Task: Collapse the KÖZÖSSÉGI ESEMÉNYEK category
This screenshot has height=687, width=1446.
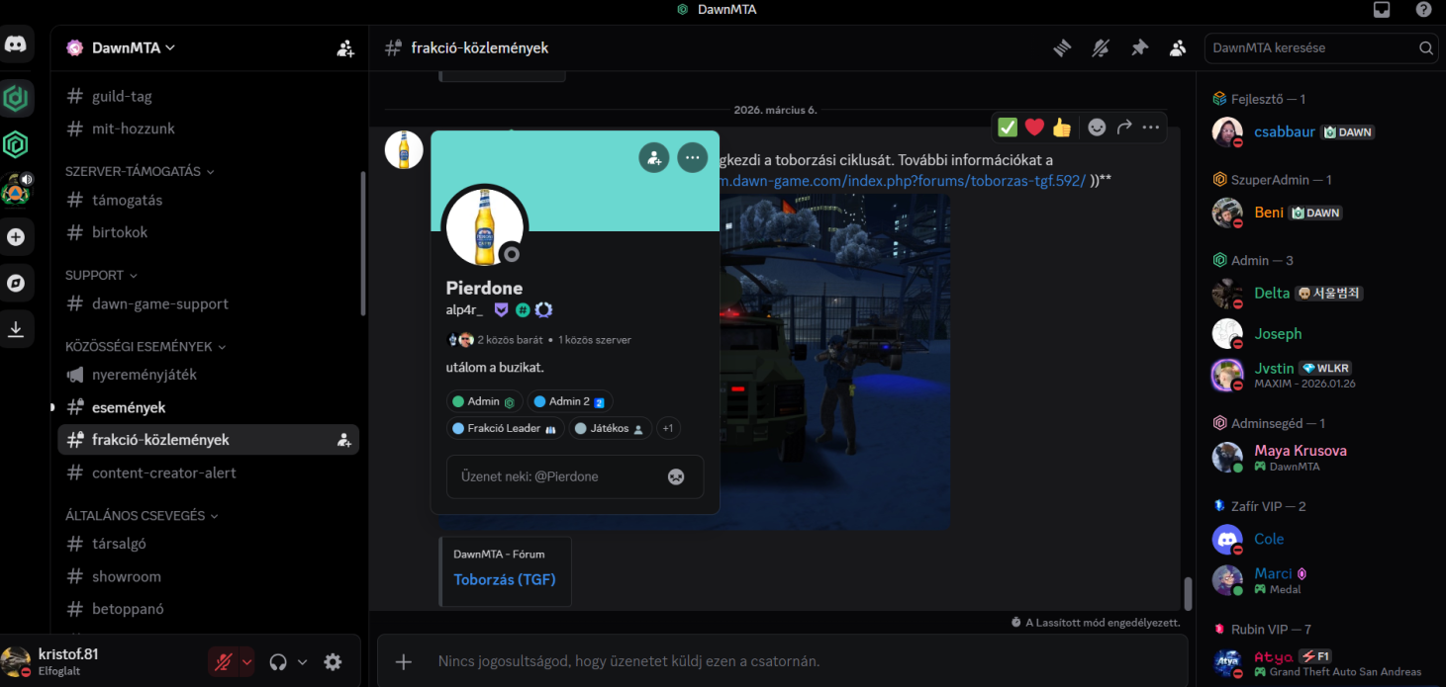Action: [x=145, y=347]
